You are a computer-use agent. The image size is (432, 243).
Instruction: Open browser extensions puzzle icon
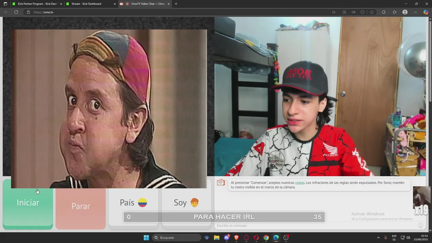[384, 12]
